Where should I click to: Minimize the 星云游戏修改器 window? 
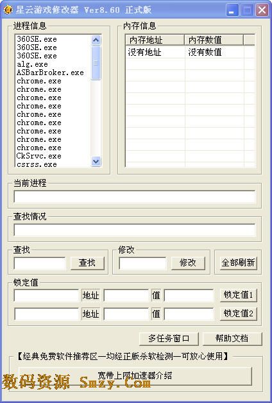(232, 10)
